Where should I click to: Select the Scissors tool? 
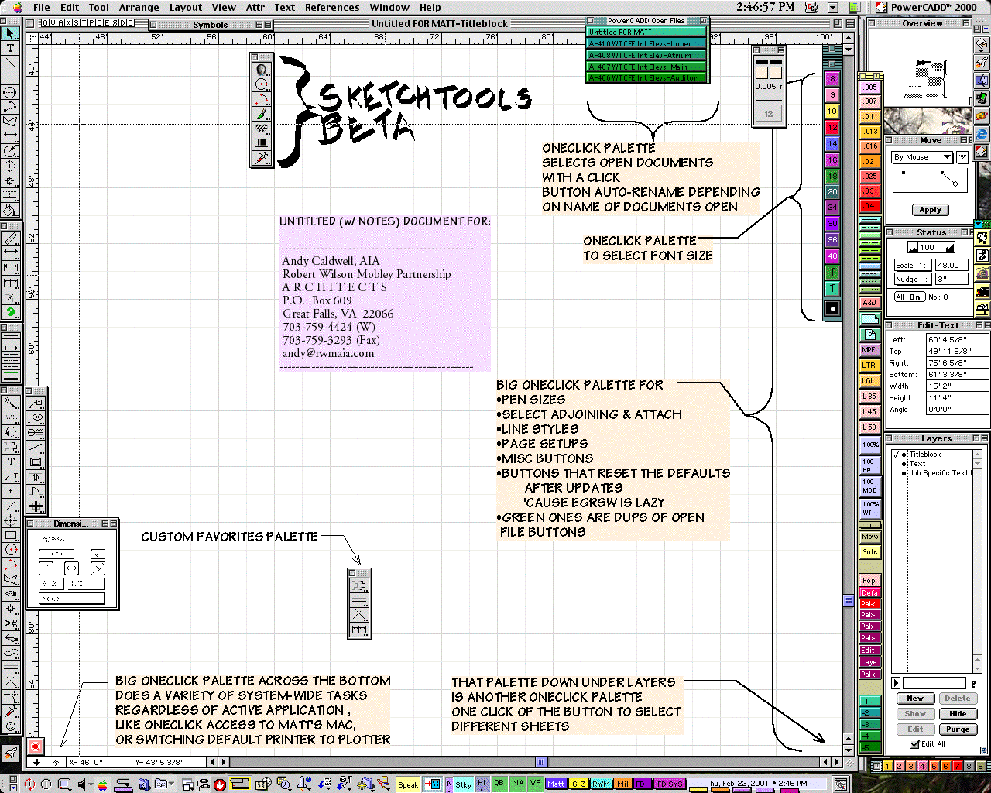pyautogui.click(x=11, y=623)
